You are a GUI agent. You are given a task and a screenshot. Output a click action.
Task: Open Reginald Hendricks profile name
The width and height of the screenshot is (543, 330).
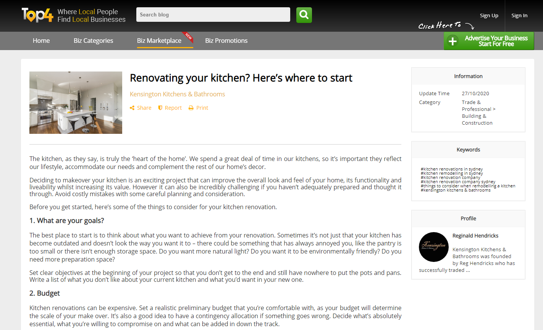click(475, 236)
